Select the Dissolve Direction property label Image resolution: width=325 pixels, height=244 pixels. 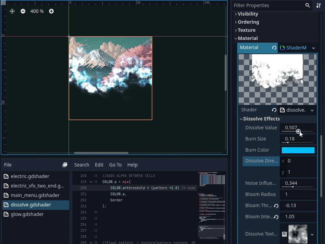[261, 161]
